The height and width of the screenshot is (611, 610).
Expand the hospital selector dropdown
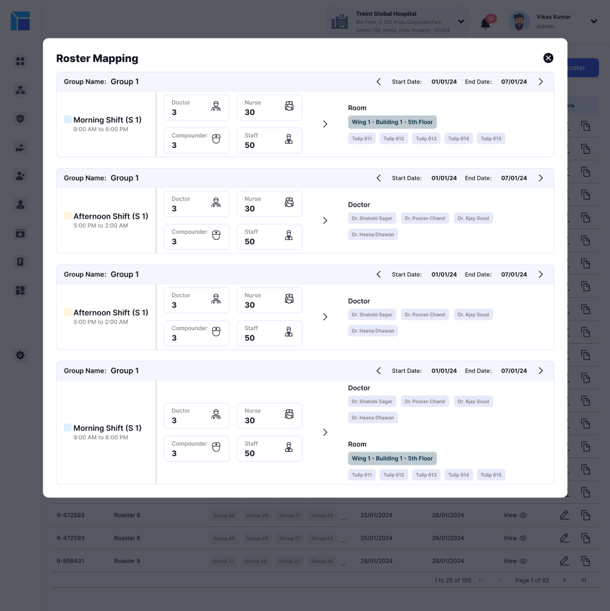tap(461, 21)
